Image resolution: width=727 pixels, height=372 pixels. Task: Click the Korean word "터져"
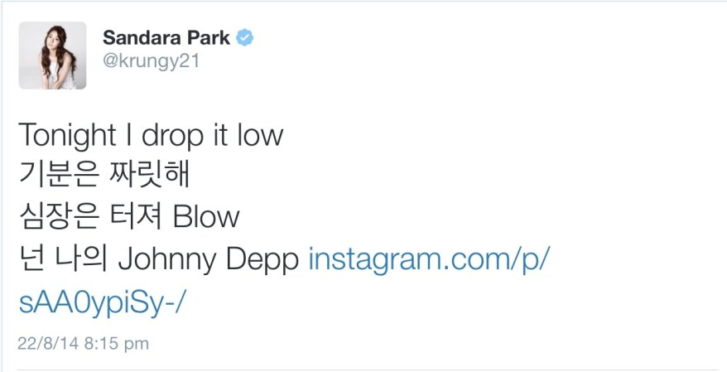pyautogui.click(x=137, y=217)
